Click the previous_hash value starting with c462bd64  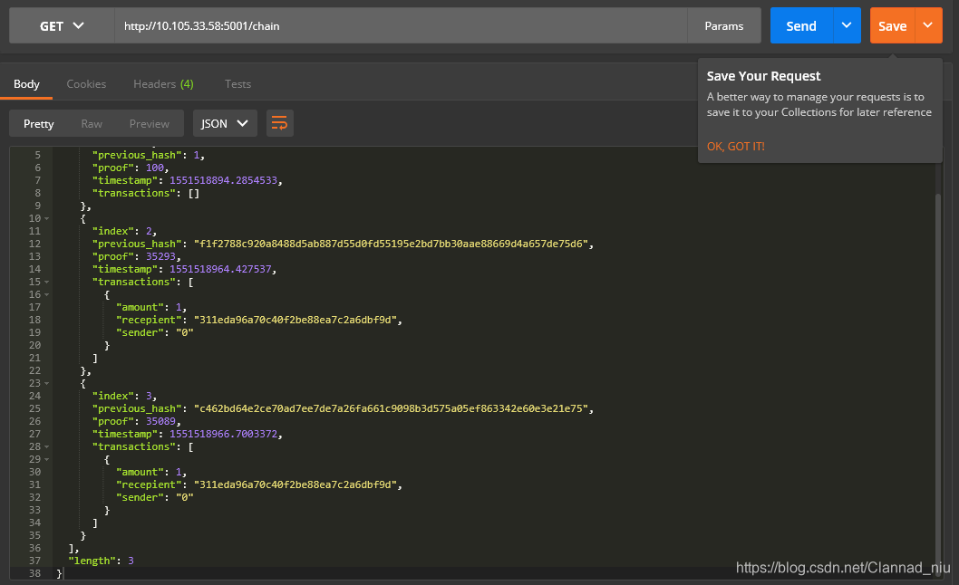(x=391, y=409)
